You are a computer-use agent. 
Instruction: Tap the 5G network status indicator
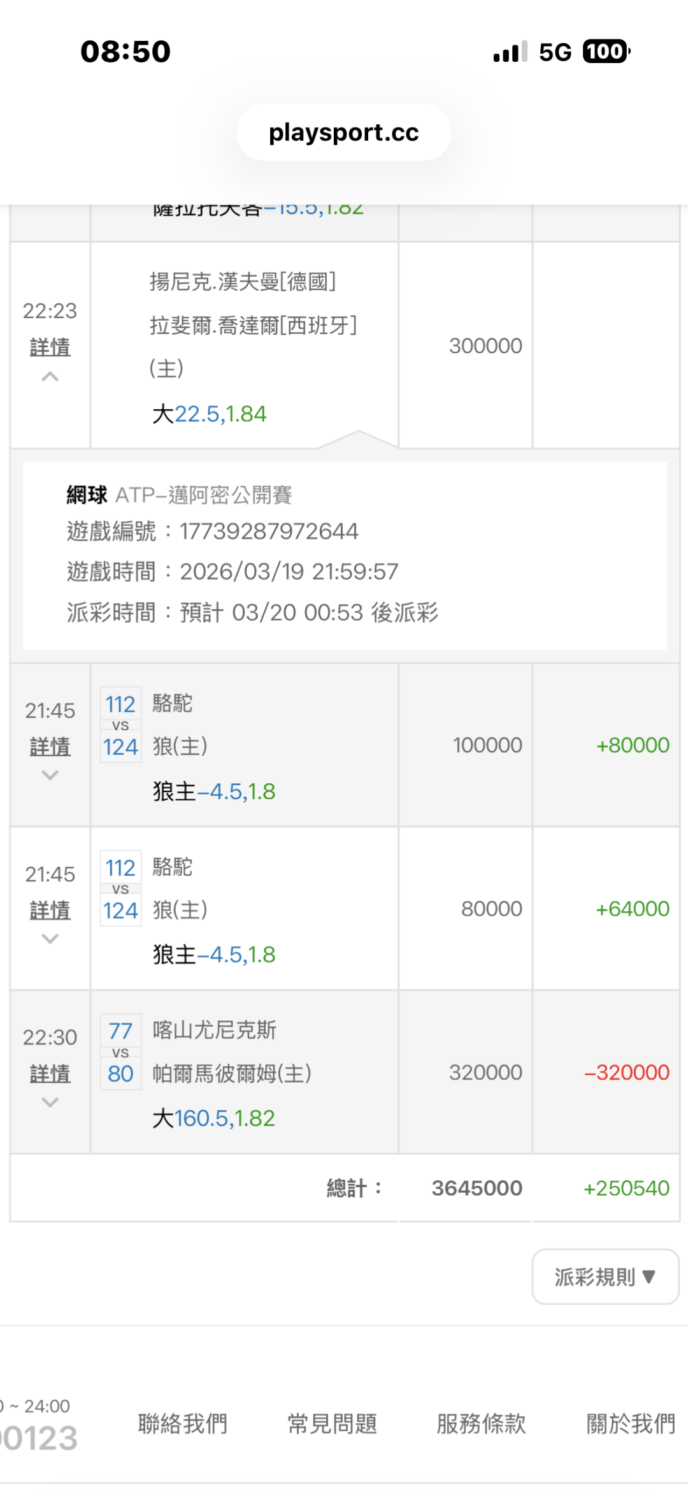click(x=555, y=52)
